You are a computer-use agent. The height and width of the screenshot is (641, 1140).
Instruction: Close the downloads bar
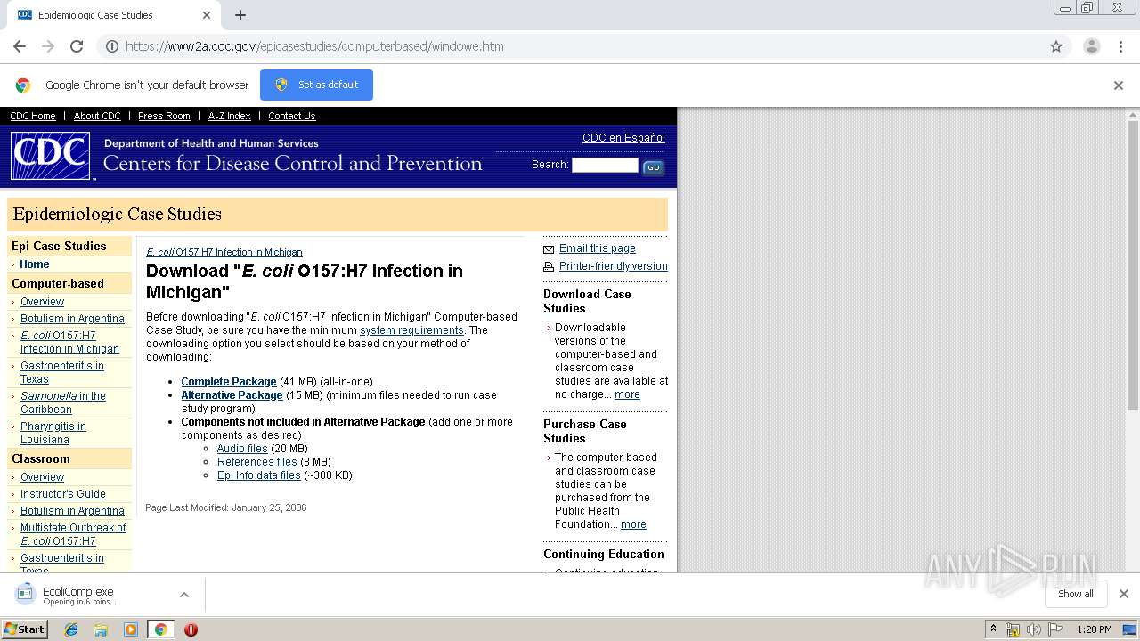1123,594
